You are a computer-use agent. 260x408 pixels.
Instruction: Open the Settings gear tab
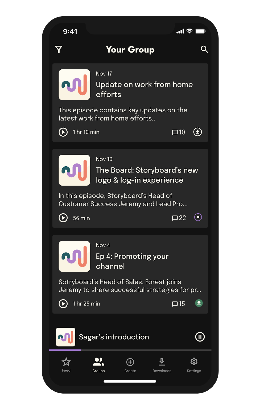194,365
